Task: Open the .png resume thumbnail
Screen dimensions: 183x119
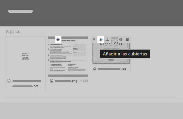Action: click(68, 56)
